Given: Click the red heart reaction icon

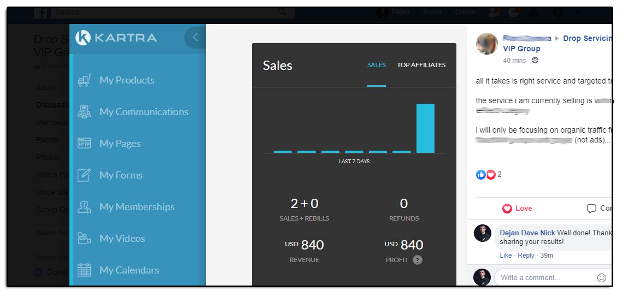Looking at the screenshot, I should tap(491, 175).
